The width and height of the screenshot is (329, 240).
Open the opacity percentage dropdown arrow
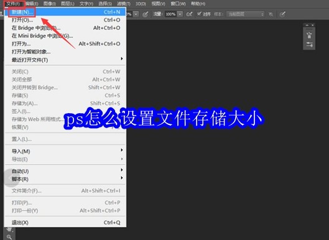(136, 14)
